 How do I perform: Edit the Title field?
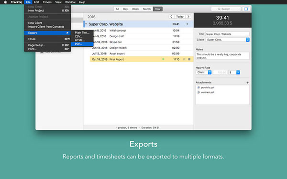(x=227, y=34)
